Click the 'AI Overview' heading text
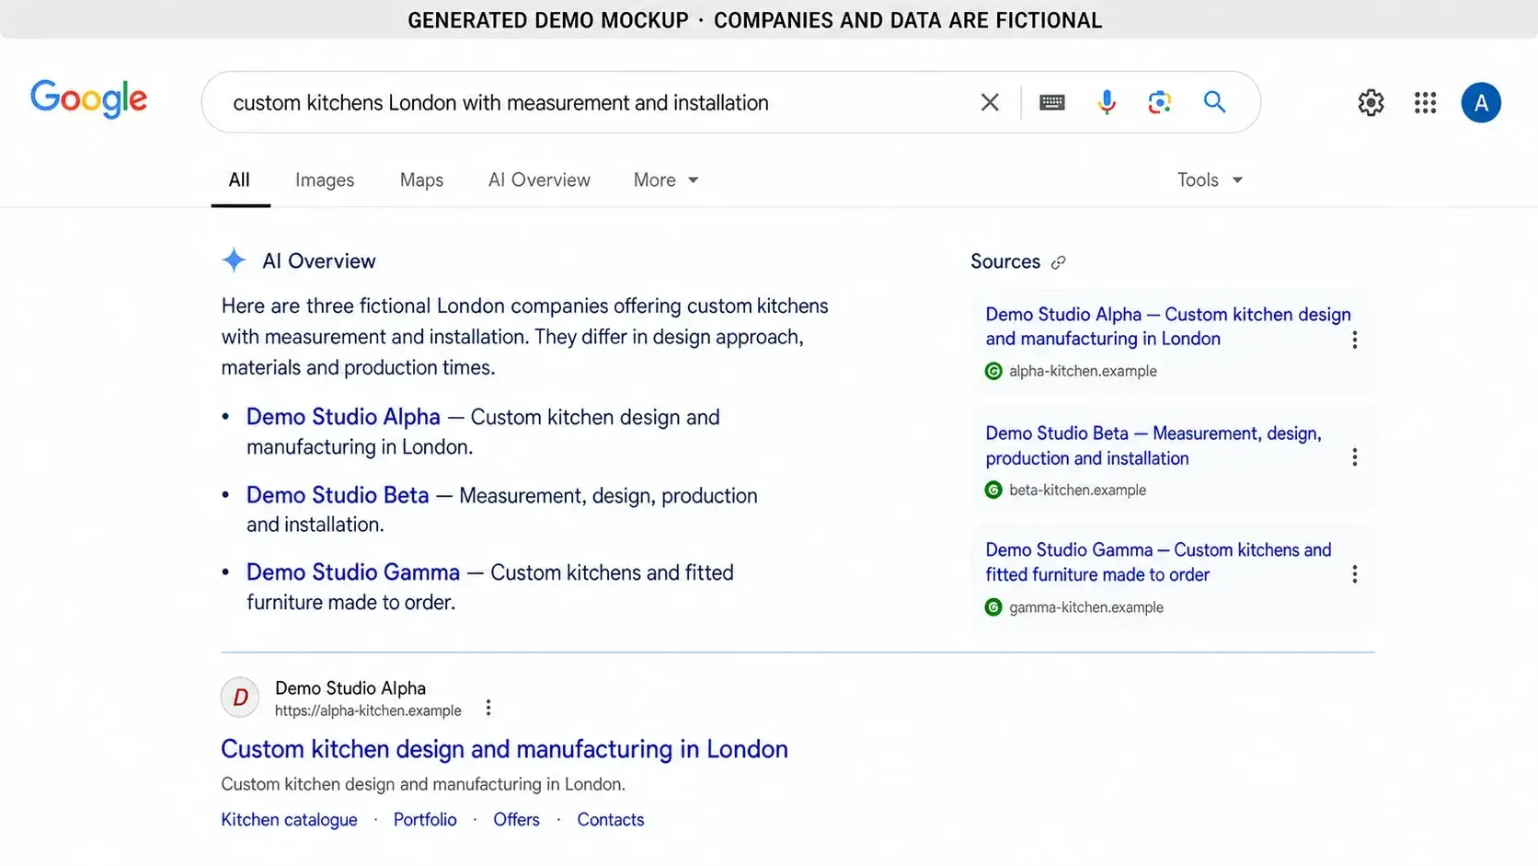1538x866 pixels. tap(319, 261)
